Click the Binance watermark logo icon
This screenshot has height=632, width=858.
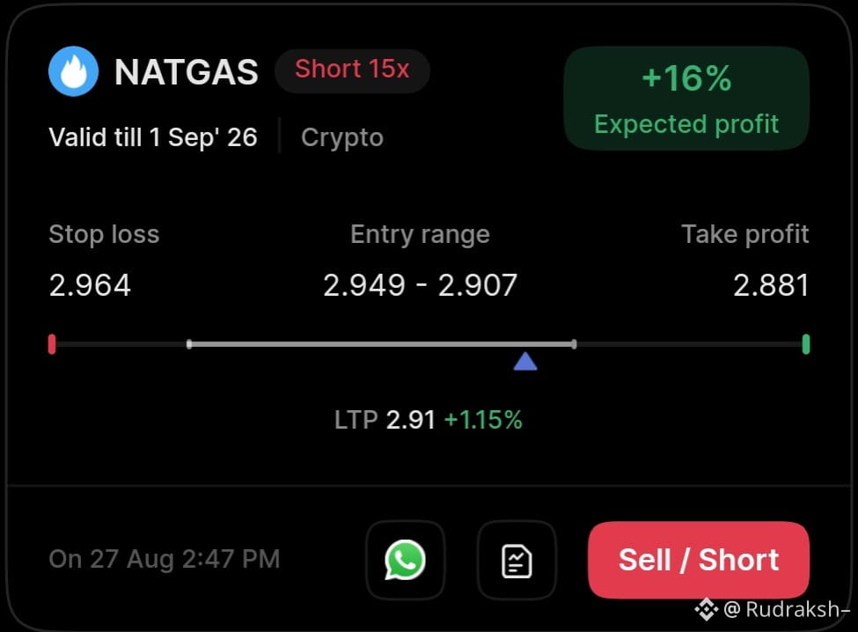pos(707,609)
